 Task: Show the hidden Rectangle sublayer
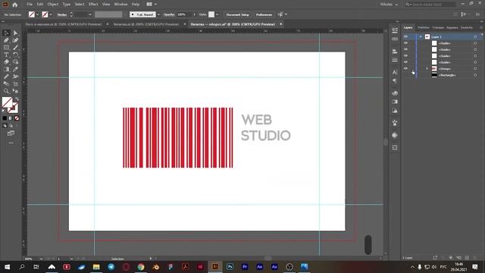(x=405, y=75)
